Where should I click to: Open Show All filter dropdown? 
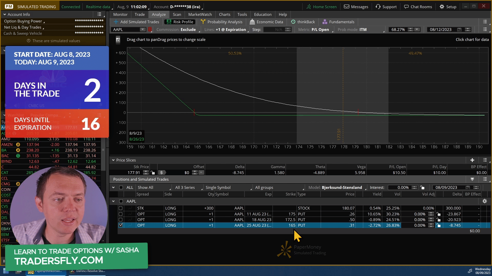pos(153,188)
